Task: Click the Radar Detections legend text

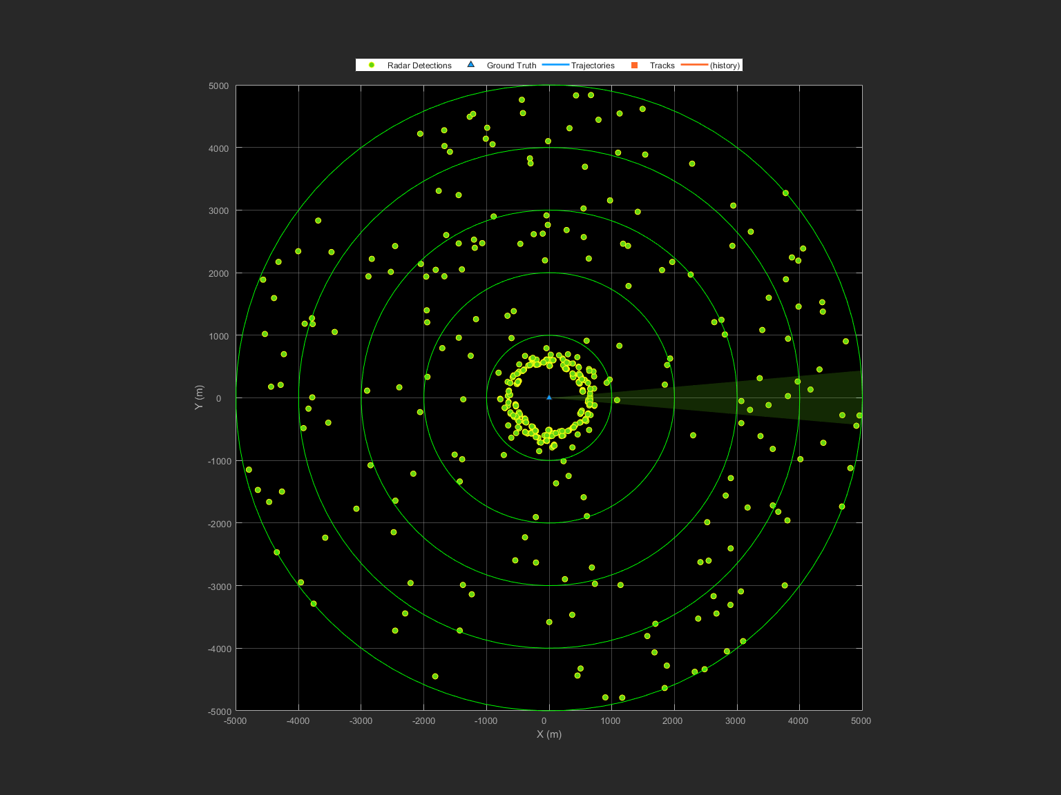Action: [x=419, y=65]
